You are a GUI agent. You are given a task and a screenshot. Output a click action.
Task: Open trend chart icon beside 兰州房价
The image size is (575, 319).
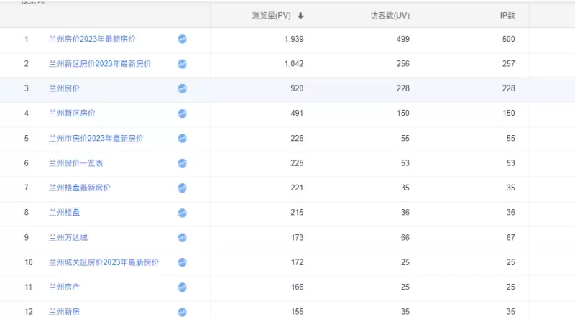[183, 88]
